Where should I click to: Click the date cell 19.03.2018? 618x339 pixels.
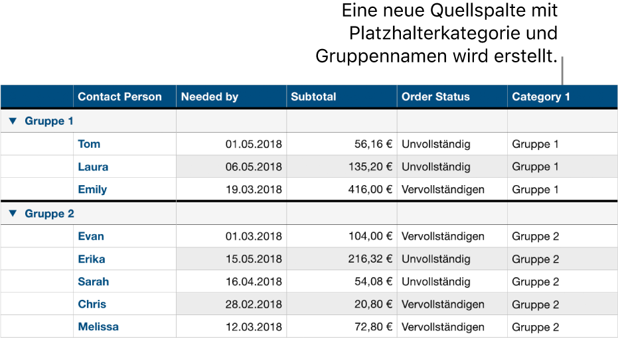(x=254, y=190)
